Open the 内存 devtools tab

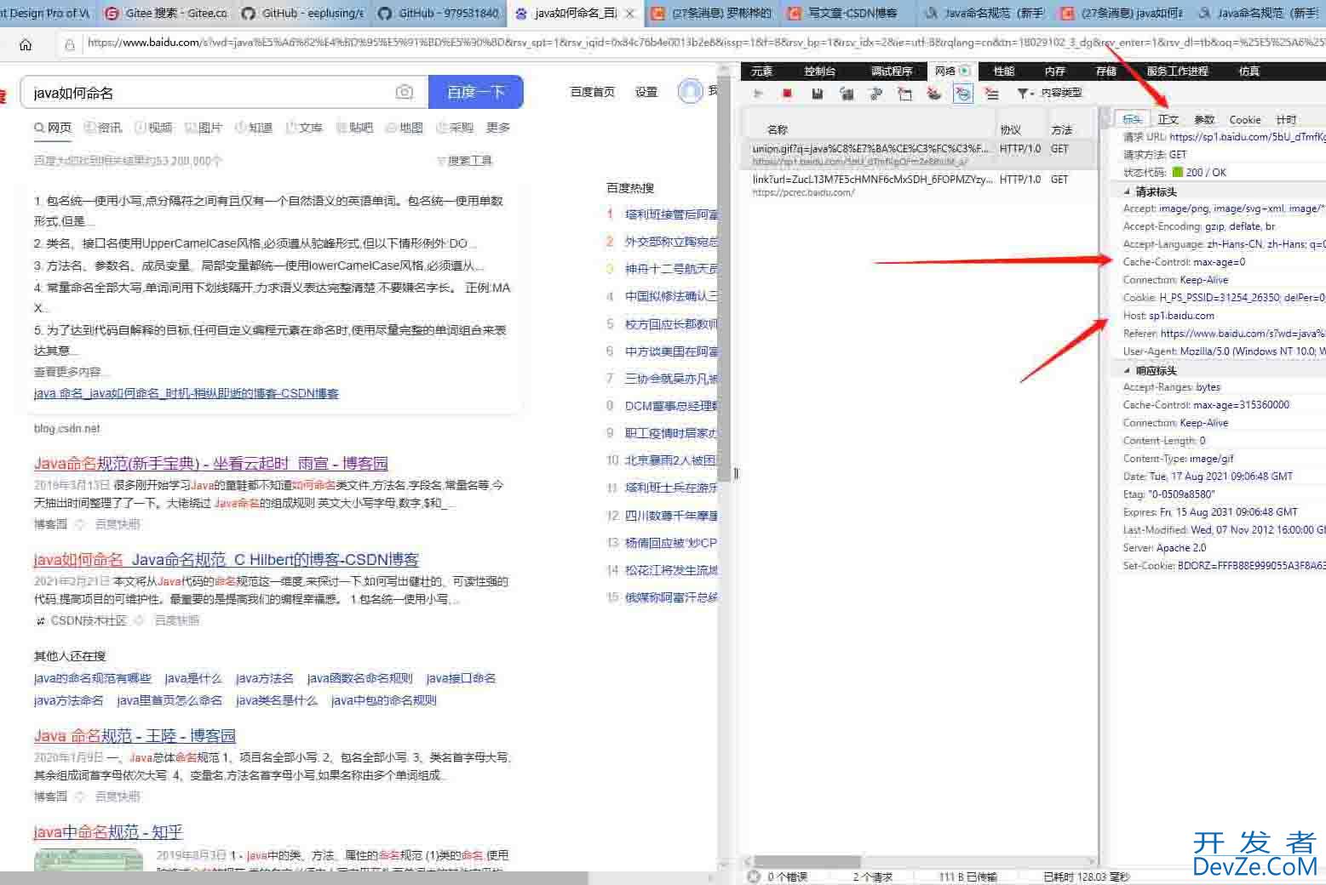[x=1055, y=71]
